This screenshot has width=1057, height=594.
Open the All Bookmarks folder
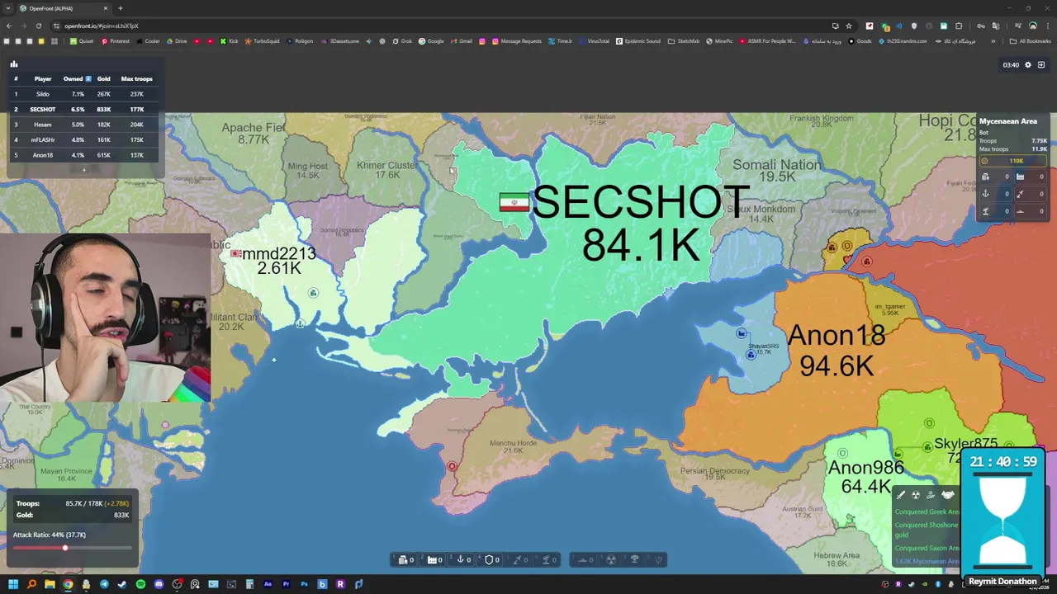pyautogui.click(x=1031, y=40)
